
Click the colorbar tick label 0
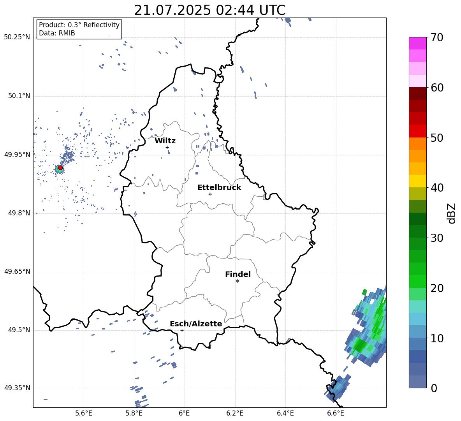click(434, 388)
